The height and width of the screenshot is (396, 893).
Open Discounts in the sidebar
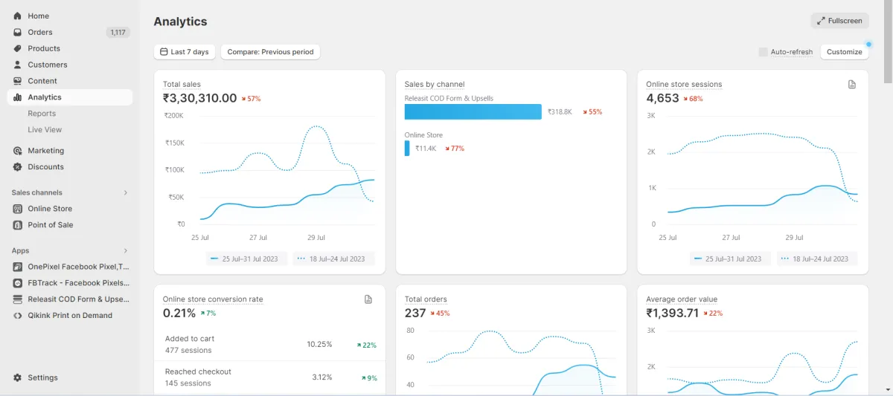[46, 167]
